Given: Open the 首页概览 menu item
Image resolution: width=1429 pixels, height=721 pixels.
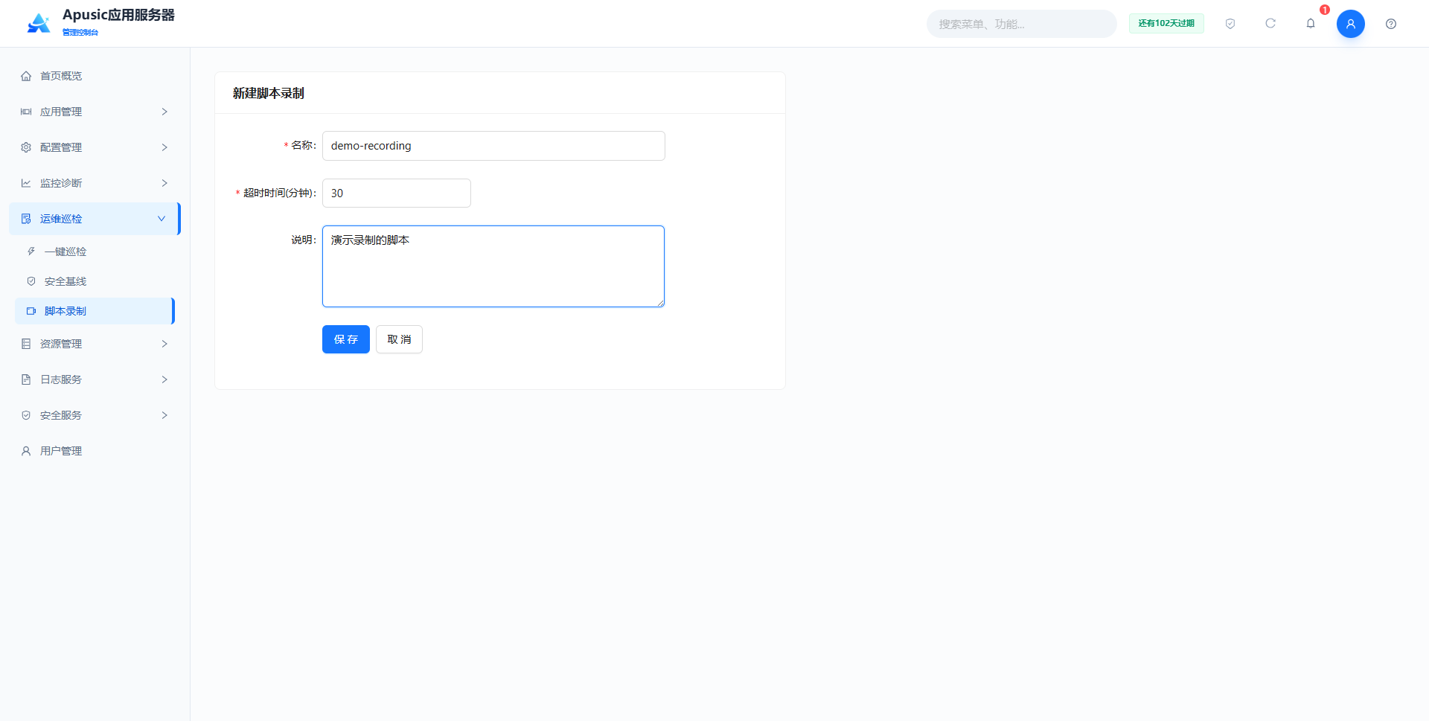Looking at the screenshot, I should 95,76.
